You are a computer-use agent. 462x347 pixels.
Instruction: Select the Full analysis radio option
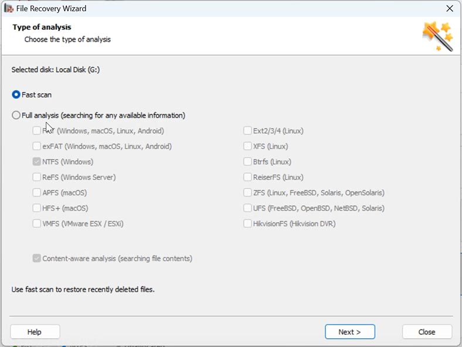tap(16, 115)
